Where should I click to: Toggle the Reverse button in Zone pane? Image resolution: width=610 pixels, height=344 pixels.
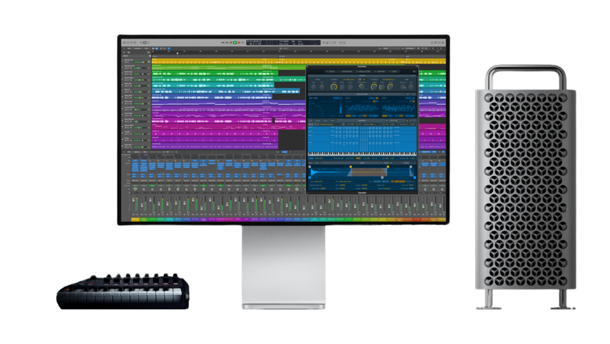tap(385, 181)
